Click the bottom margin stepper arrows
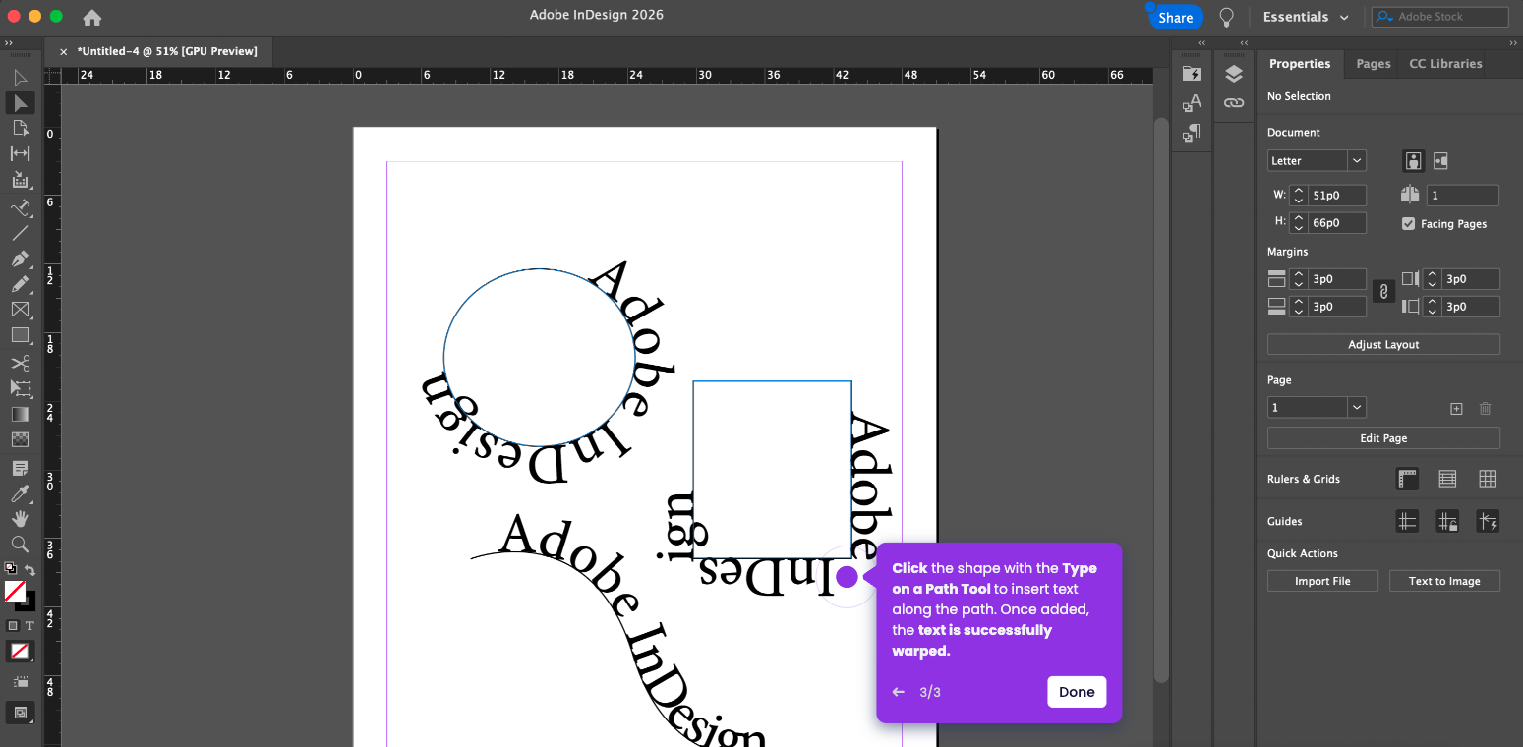Image resolution: width=1523 pixels, height=747 pixels. tap(1298, 307)
